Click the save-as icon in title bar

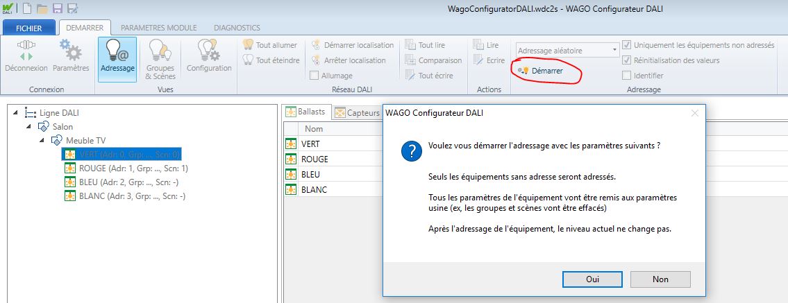[x=72, y=8]
